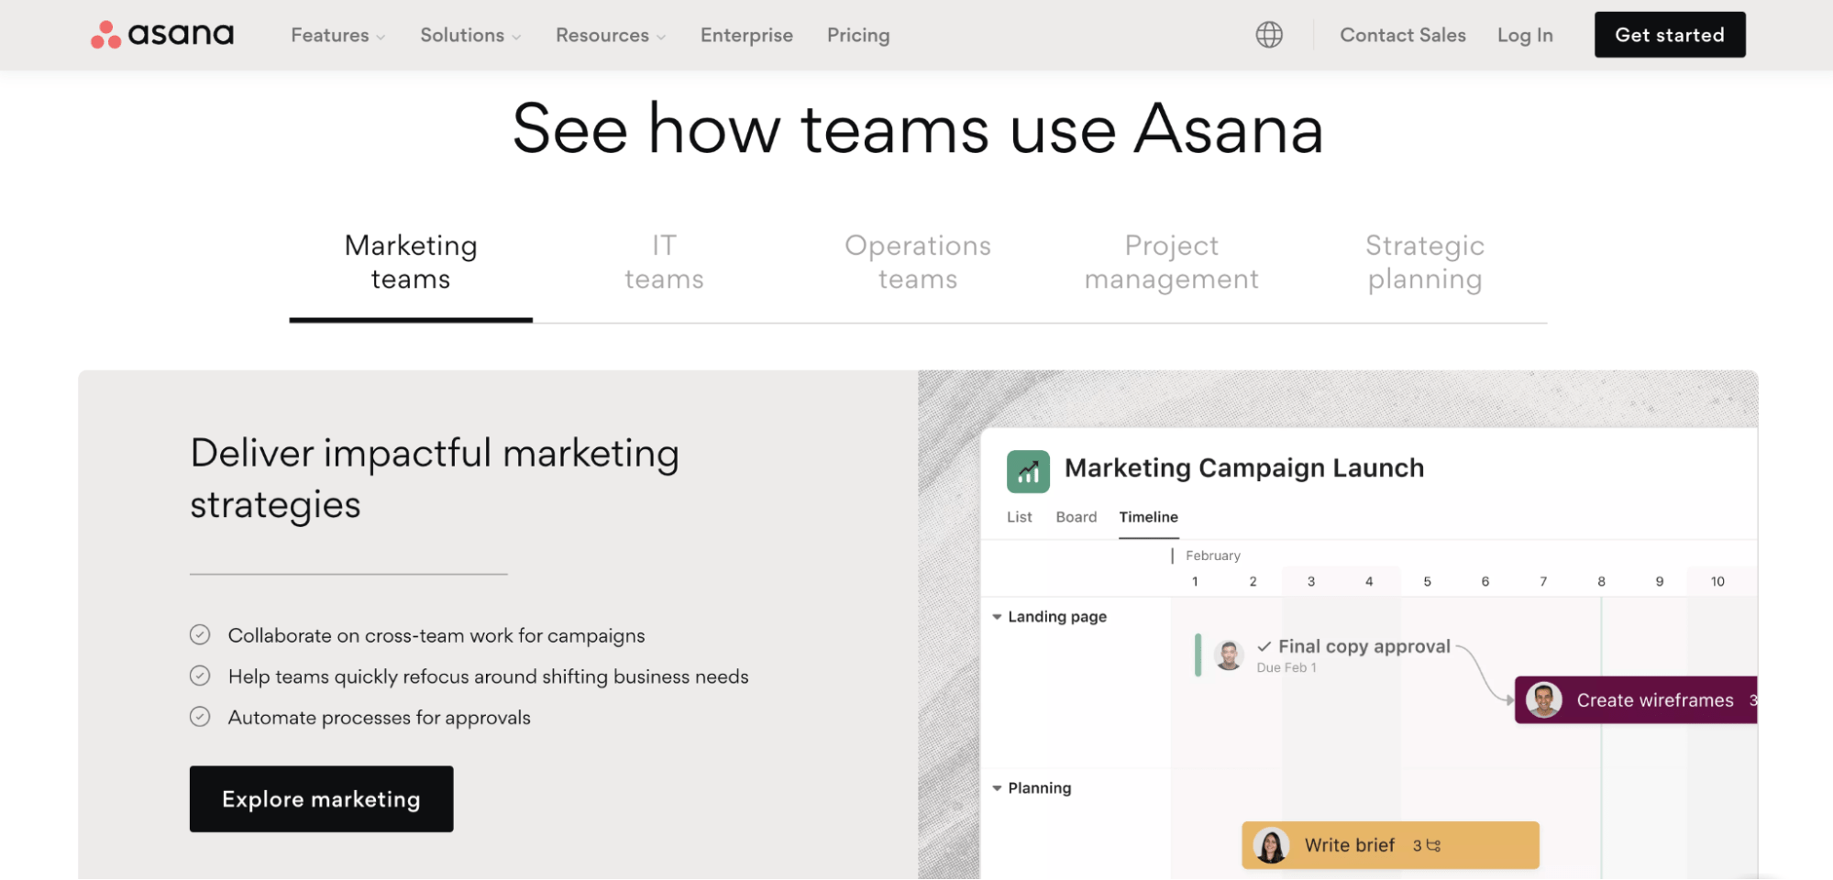Click the check icon next to Automate processes
Screen dimensions: 1833x880
pyautogui.click(x=200, y=717)
